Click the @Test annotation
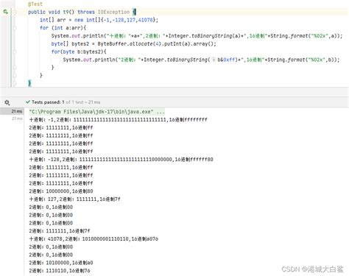Screen dimensions: 349x276 [x=35, y=4]
